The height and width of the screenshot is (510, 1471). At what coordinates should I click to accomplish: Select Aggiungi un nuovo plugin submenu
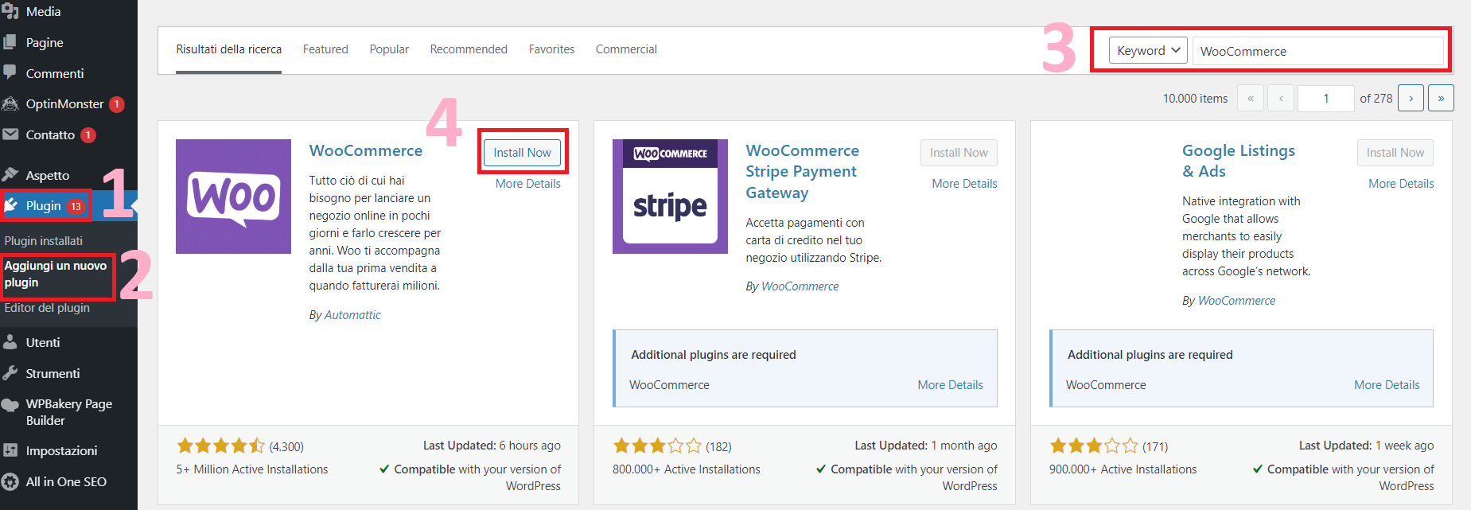[x=56, y=274]
